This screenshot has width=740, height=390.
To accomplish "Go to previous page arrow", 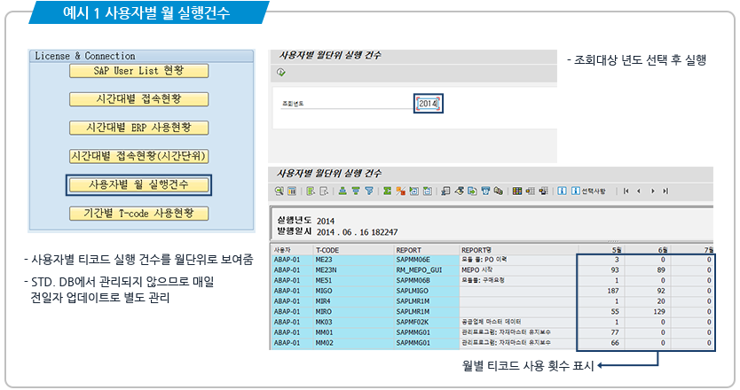I will (x=639, y=191).
